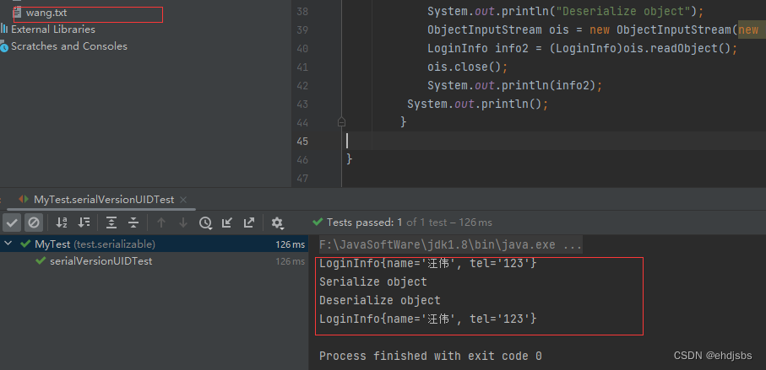Open test runner settings gear
766x370 pixels.
pos(277,223)
